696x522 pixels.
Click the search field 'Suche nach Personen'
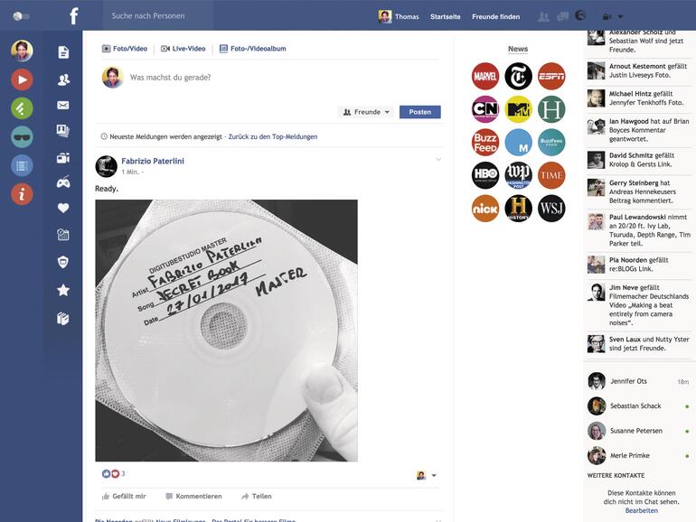tap(158, 15)
